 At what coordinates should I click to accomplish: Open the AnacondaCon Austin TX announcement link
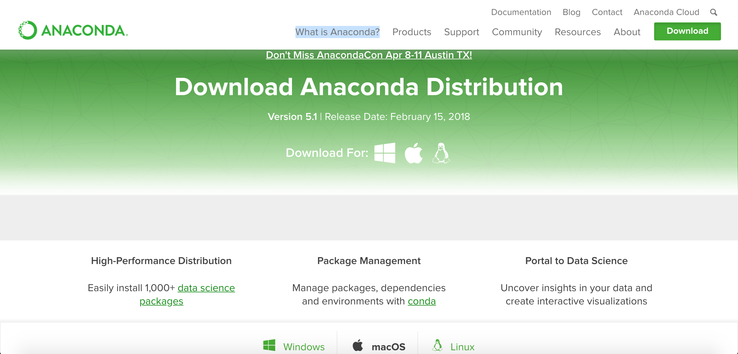(369, 55)
